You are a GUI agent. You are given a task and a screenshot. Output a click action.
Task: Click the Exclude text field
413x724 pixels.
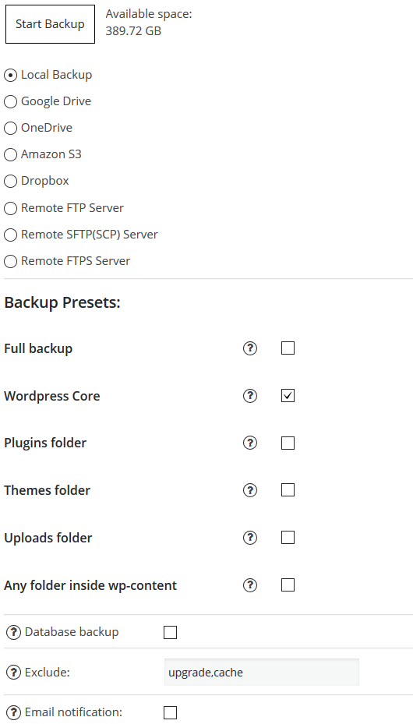pyautogui.click(x=262, y=673)
